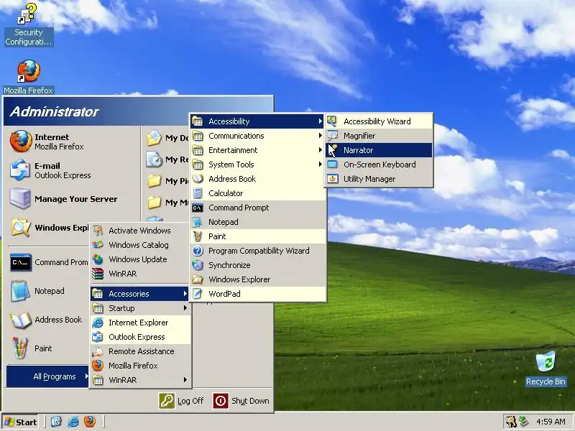
Task: Launch WinRAR entry below Windows Update
Action: tap(140, 274)
